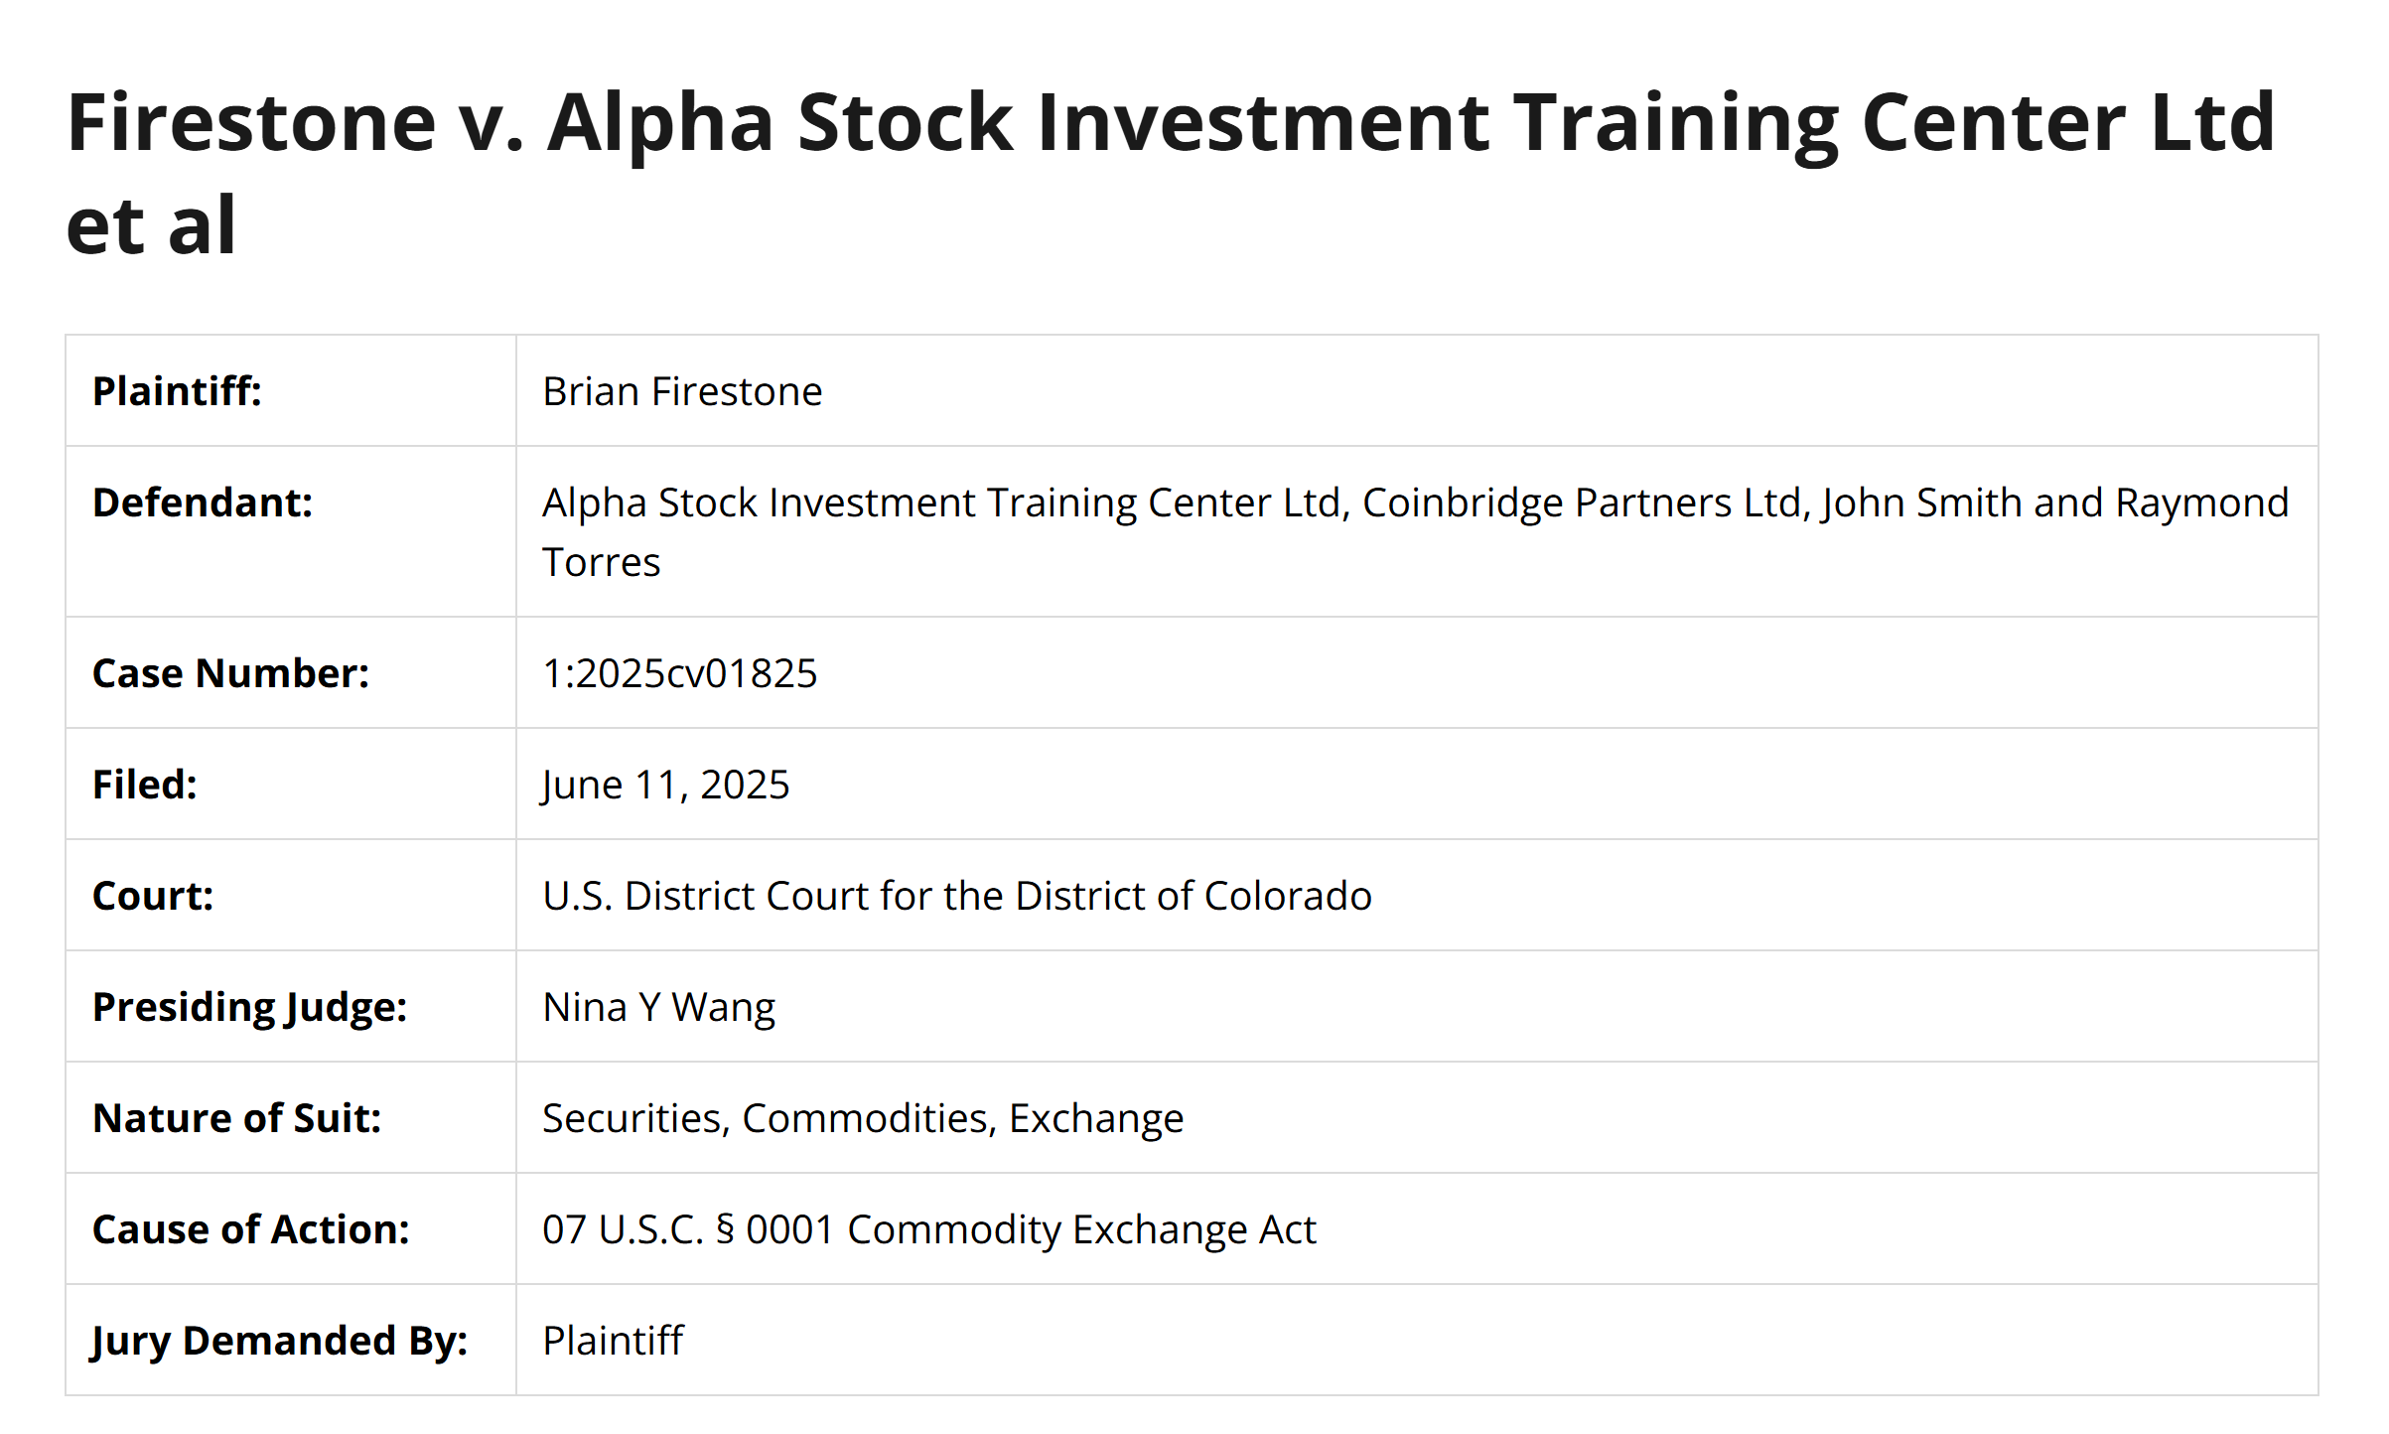Click the "Court:" row label

coord(153,896)
